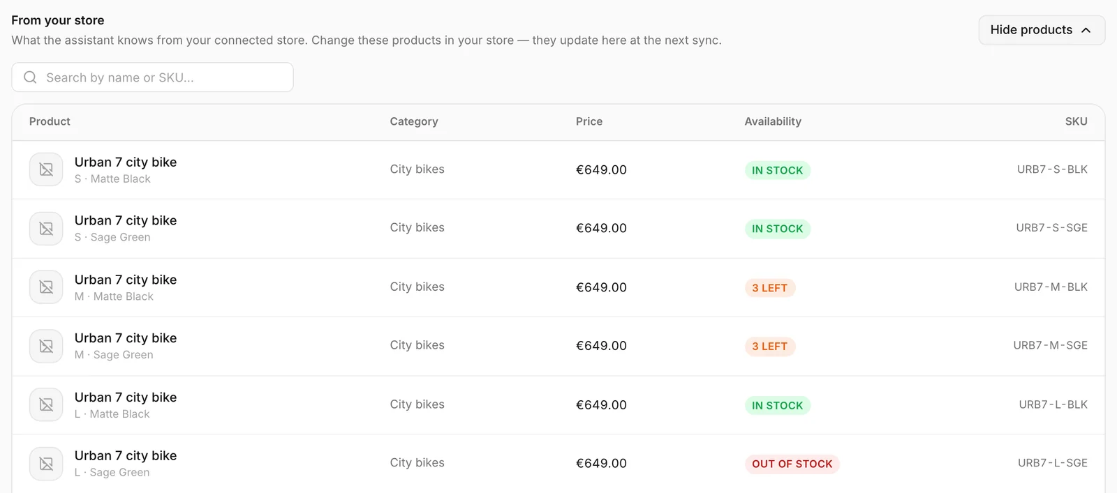This screenshot has width=1117, height=493.
Task: Click 'S · Matte Black' variant text
Action: click(112, 179)
